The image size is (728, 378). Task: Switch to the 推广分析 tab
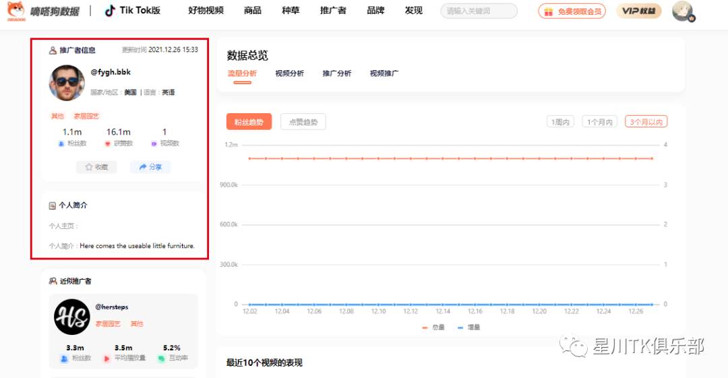tap(336, 73)
